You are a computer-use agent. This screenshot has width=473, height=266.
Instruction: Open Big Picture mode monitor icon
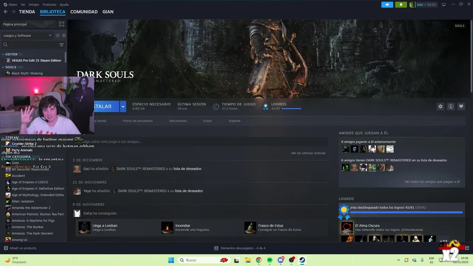pyautogui.click(x=443, y=4)
